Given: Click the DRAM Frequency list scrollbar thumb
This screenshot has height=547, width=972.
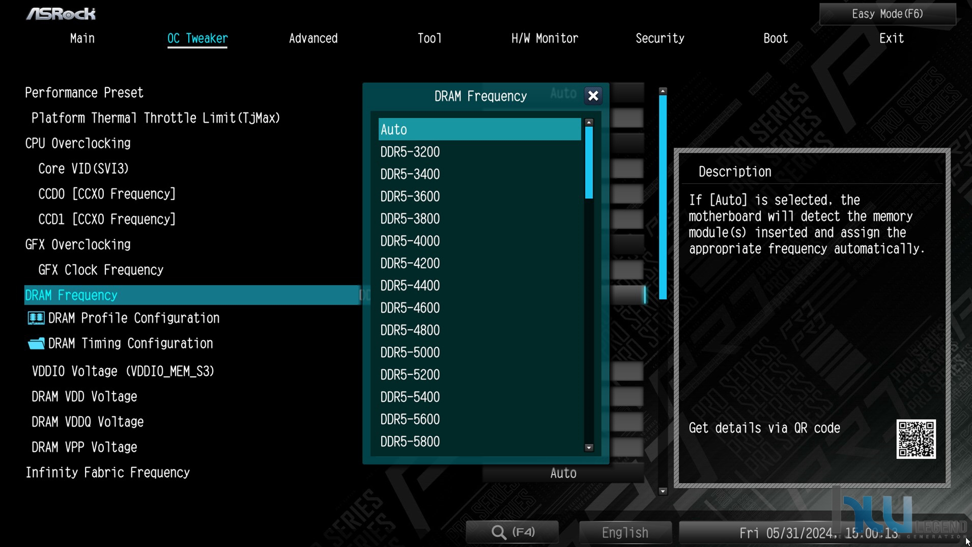Looking at the screenshot, I should [x=589, y=162].
